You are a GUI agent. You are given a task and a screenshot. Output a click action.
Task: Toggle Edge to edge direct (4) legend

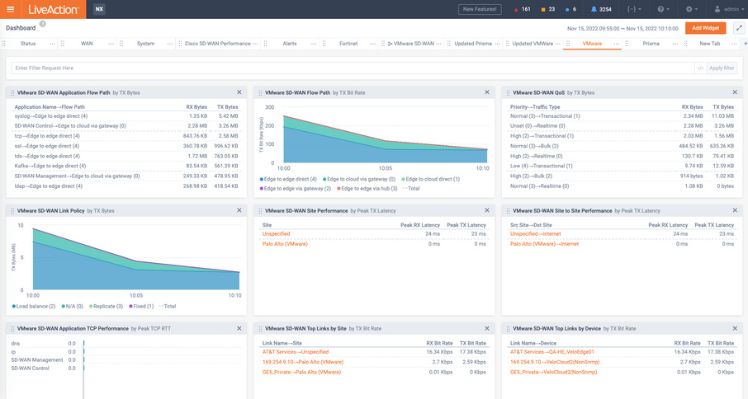pyautogui.click(x=288, y=179)
